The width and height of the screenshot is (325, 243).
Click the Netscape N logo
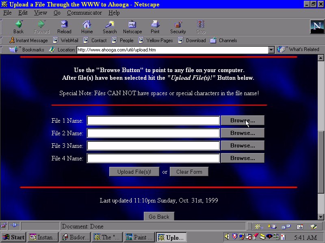pos(317,26)
